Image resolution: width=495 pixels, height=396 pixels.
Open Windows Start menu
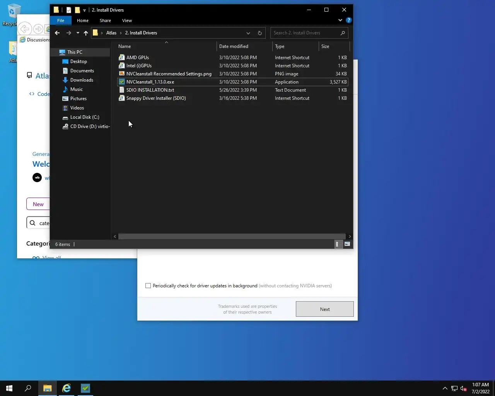[9, 388]
